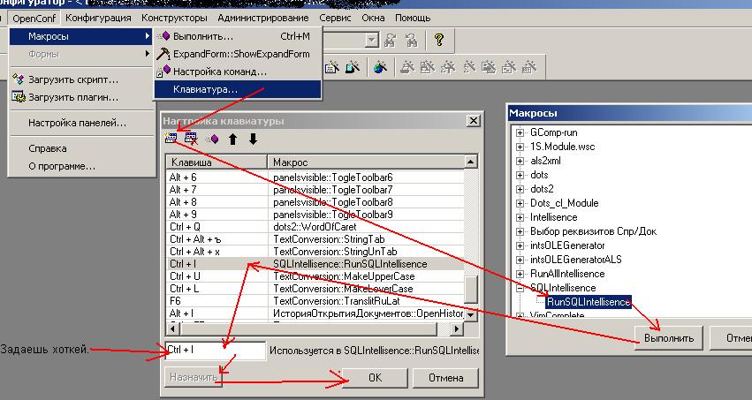Expand the GComp-run tree node
This screenshot has height=400, width=752.
(x=520, y=132)
